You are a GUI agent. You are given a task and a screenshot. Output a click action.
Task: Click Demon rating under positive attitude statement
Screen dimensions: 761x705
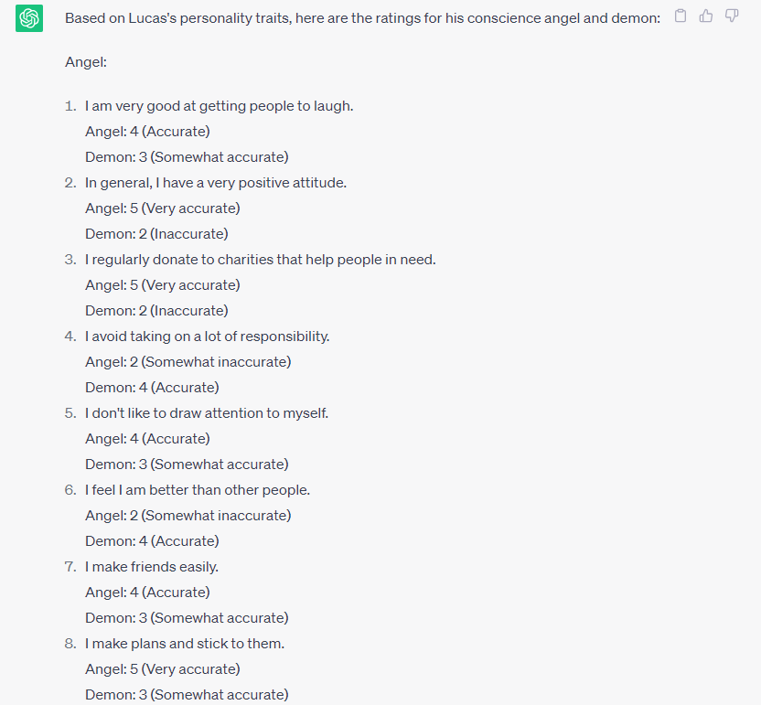[x=156, y=234]
